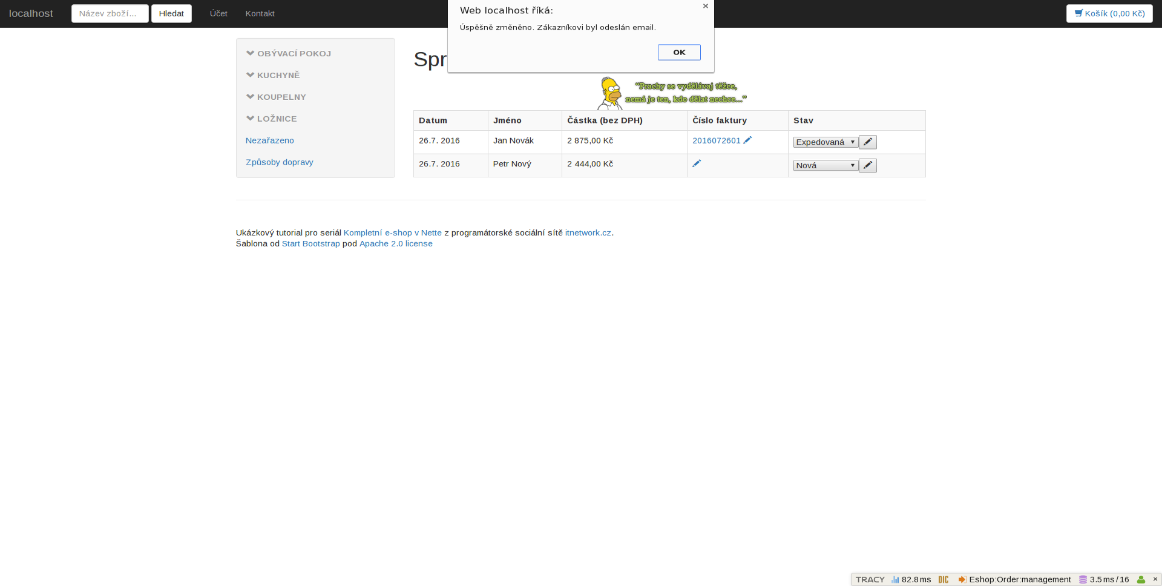Click OK in the alert dialog
Viewport: 1162px width, 586px height.
tap(679, 52)
